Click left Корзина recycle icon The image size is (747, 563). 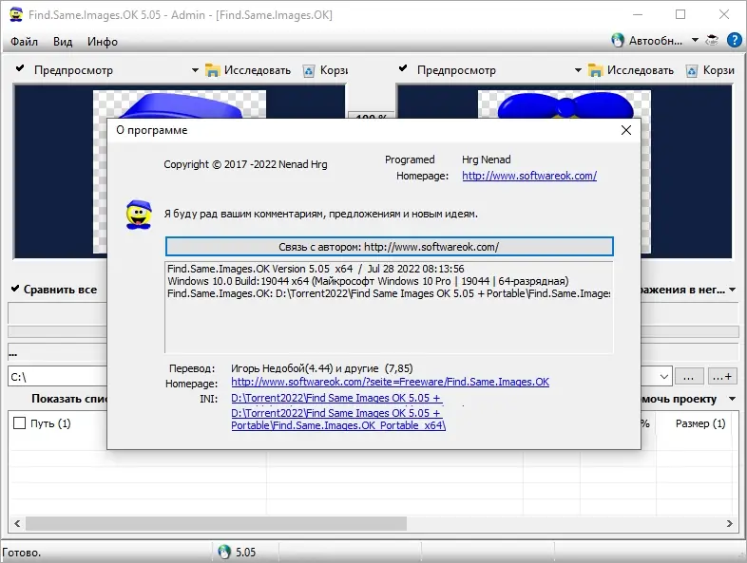pos(309,71)
